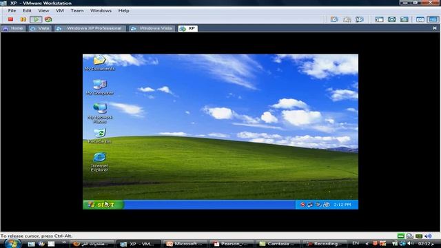Click the green Power On play button
The height and width of the screenshot is (248, 441).
click(x=36, y=19)
